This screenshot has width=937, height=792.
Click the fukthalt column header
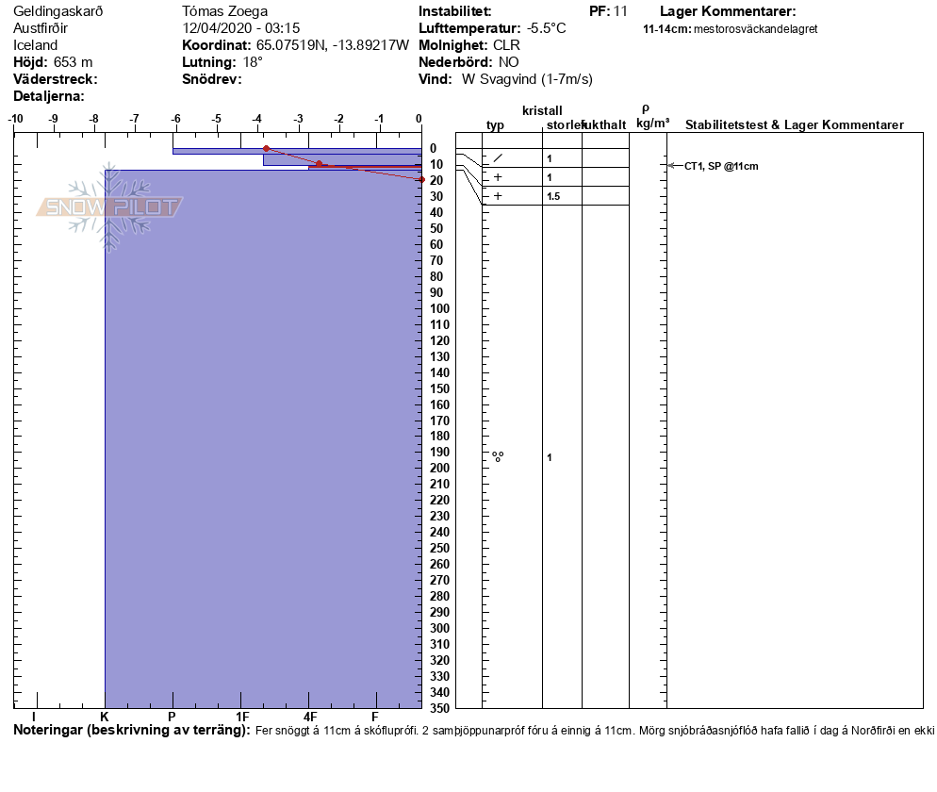(605, 124)
